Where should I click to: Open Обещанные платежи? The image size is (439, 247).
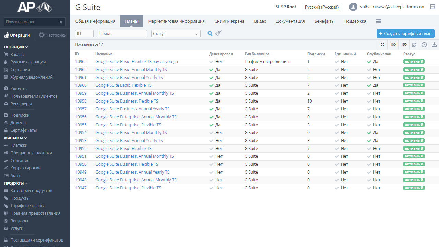pos(31,153)
